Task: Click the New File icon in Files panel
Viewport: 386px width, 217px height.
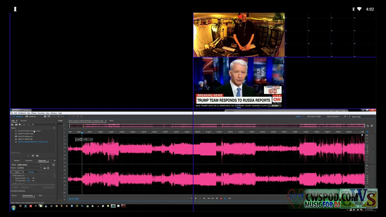Action: [20, 124]
